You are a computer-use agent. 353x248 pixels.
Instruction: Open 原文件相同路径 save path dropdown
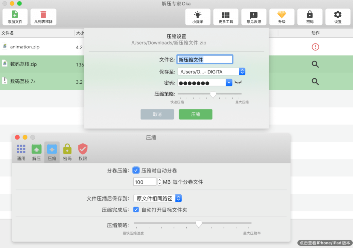pyautogui.click(x=178, y=198)
